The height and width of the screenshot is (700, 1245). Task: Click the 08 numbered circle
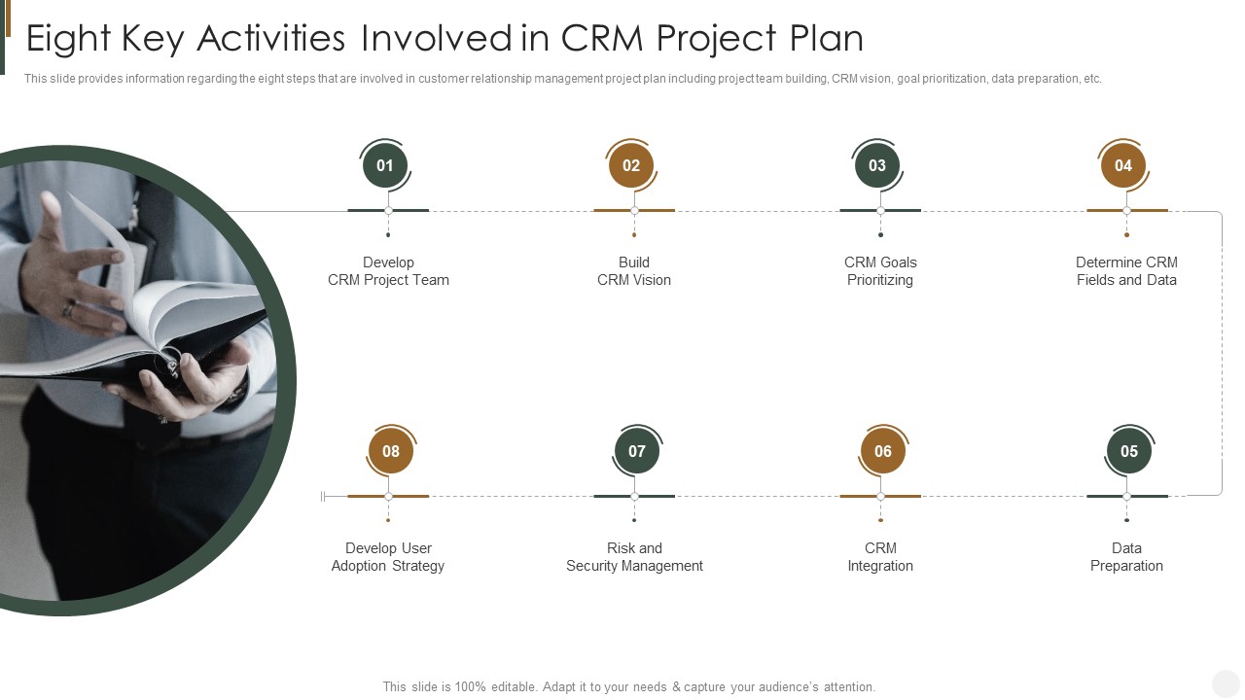[391, 451]
